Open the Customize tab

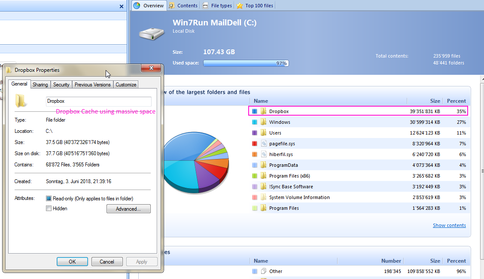(126, 85)
